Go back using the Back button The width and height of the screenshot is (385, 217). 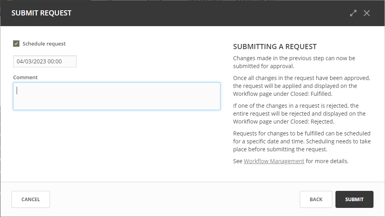coord(316,199)
